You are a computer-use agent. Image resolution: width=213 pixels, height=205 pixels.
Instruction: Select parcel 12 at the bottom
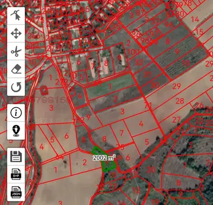136,190
